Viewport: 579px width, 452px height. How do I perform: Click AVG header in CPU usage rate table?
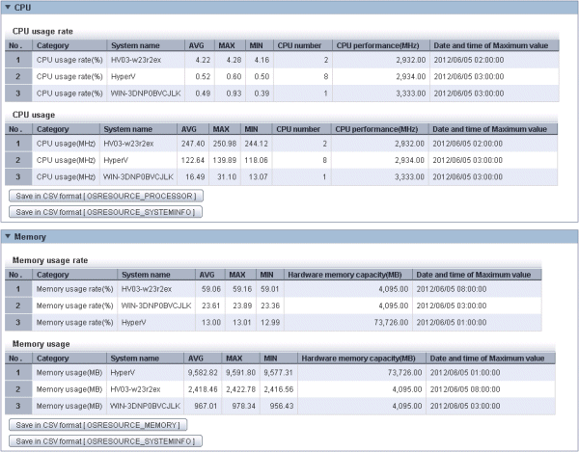tap(197, 45)
